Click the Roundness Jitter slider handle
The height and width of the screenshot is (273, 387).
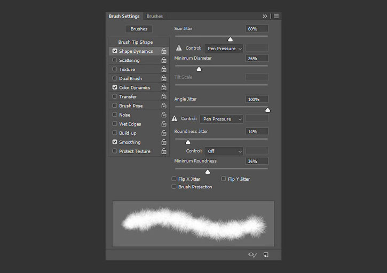click(x=188, y=142)
